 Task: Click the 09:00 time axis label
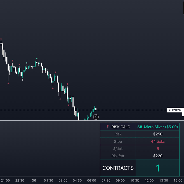[x=120, y=180]
